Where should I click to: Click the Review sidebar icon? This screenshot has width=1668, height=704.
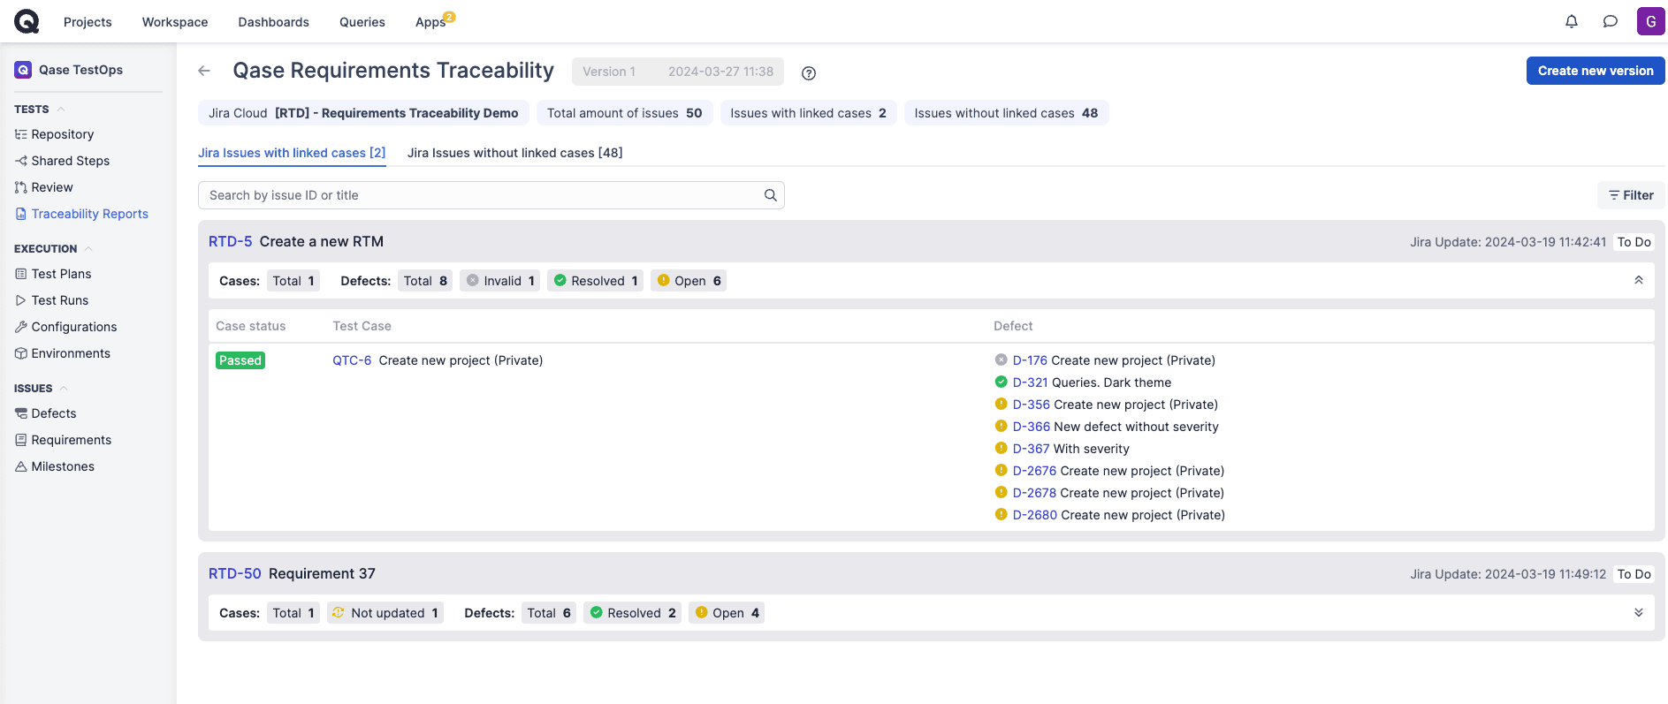(x=21, y=187)
